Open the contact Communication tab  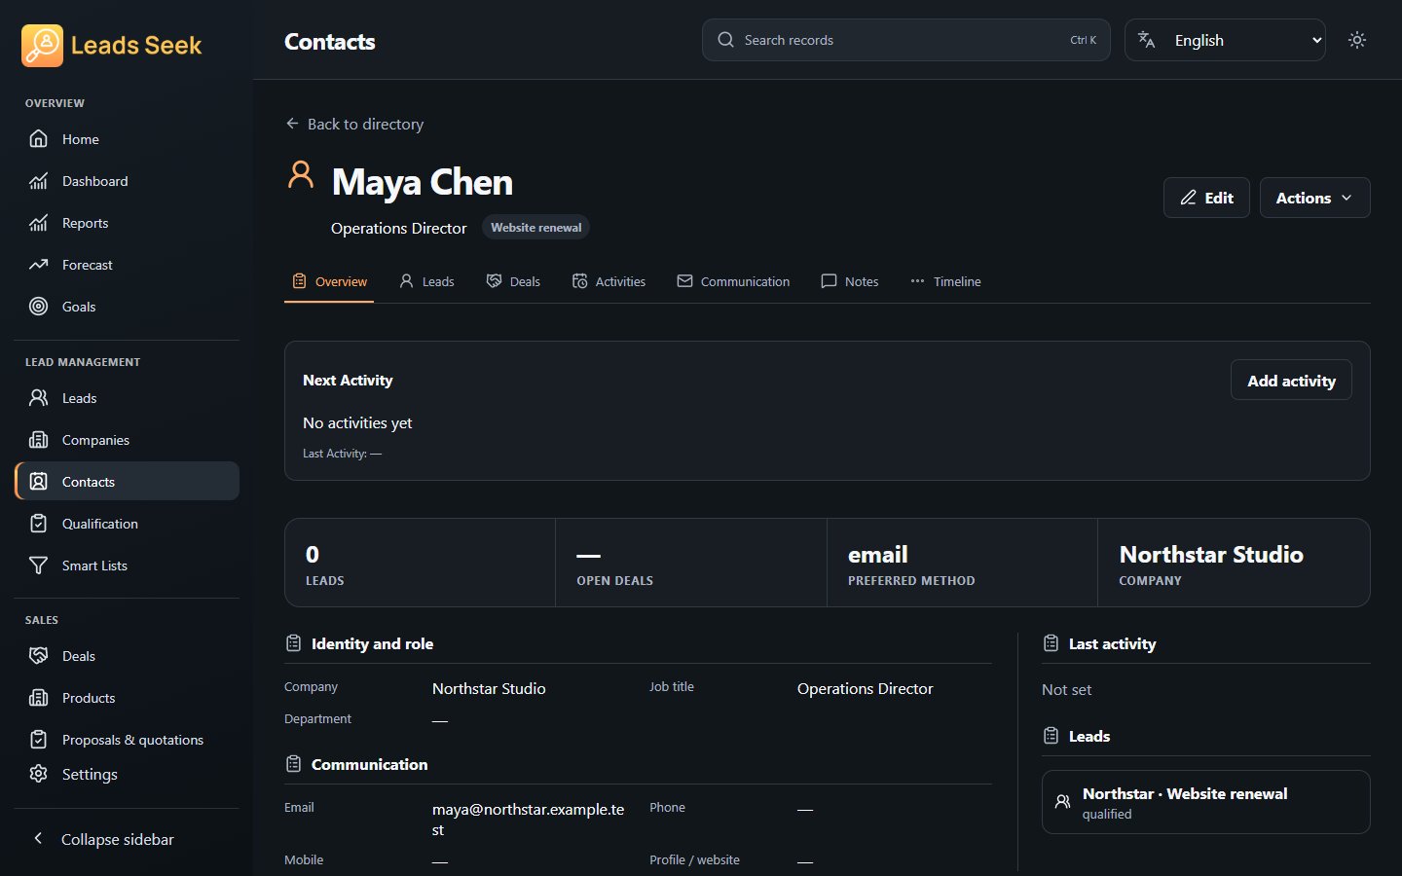point(733,281)
